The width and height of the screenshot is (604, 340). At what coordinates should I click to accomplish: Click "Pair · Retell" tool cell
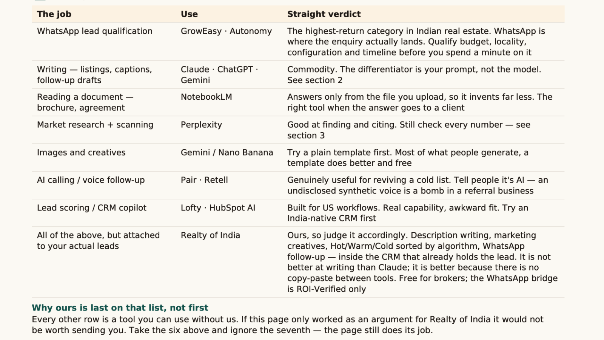[204, 180]
